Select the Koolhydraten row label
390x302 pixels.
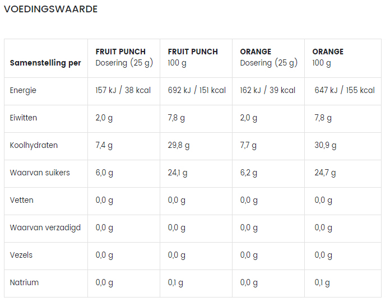(34, 145)
